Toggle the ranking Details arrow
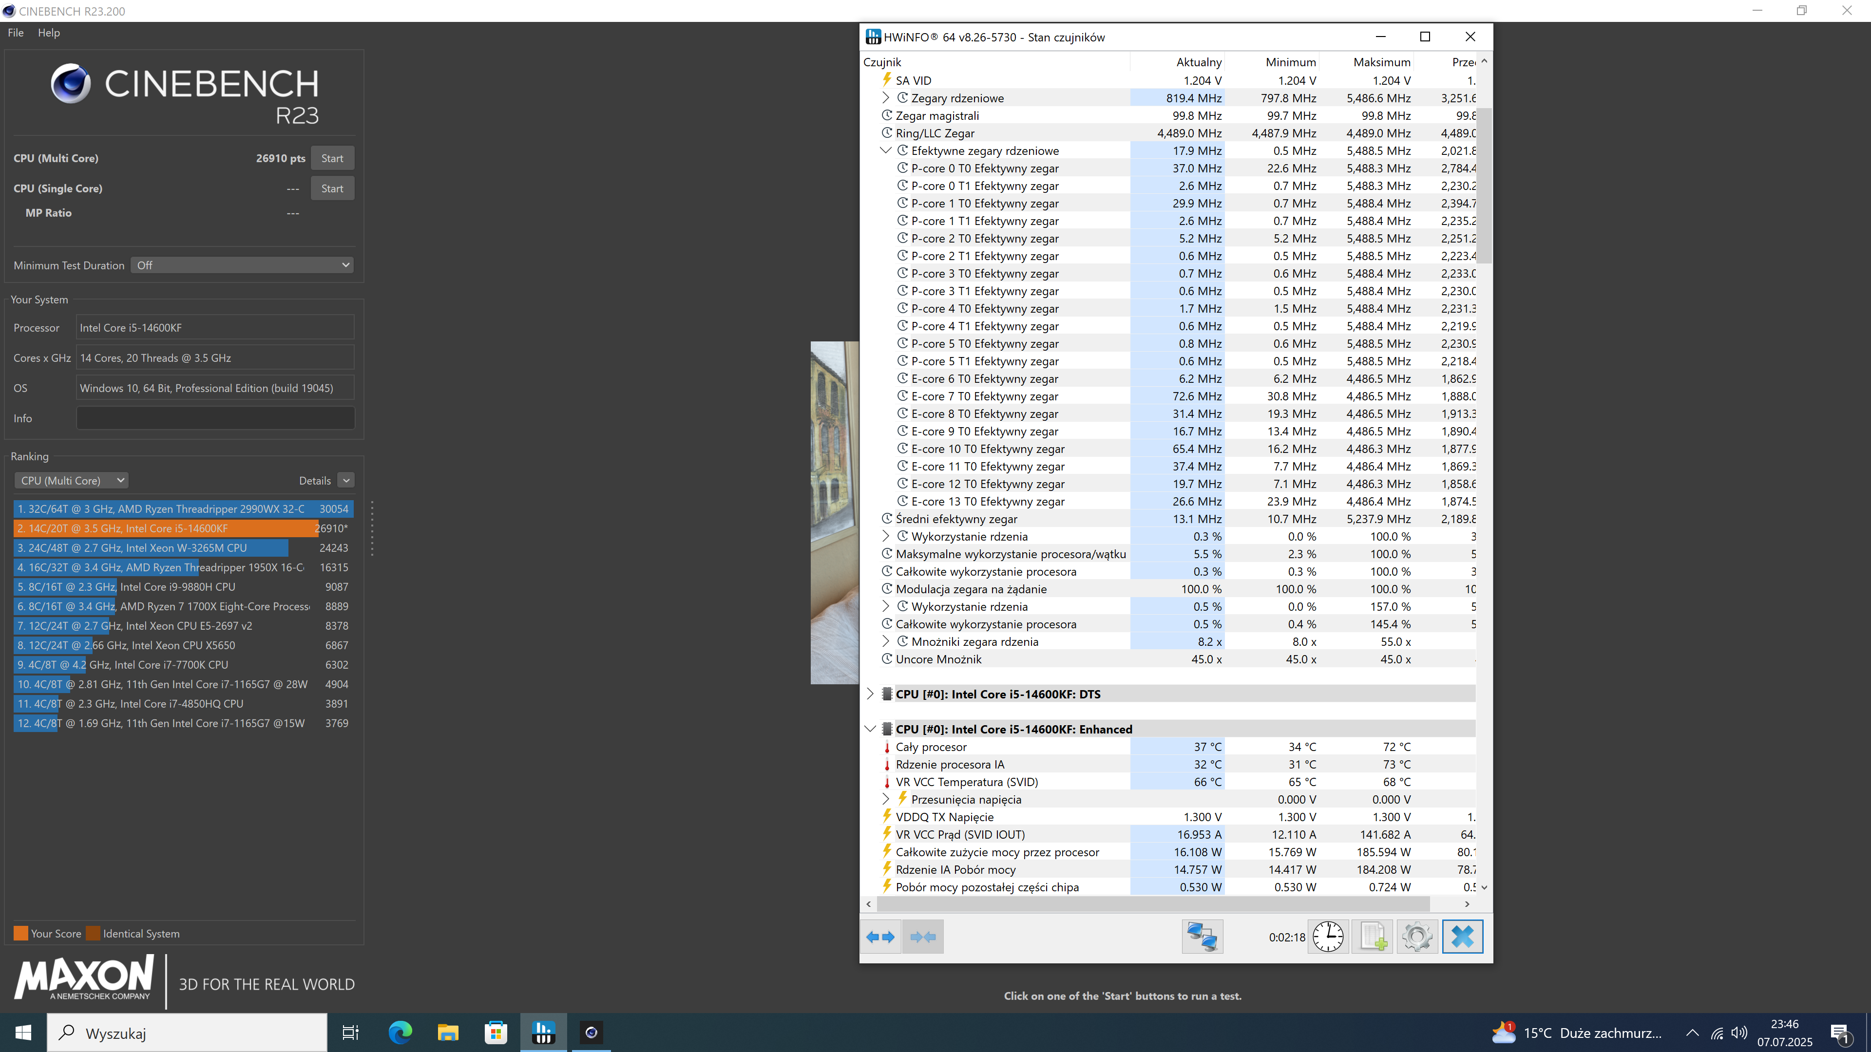The image size is (1871, 1052). pyautogui.click(x=346, y=481)
